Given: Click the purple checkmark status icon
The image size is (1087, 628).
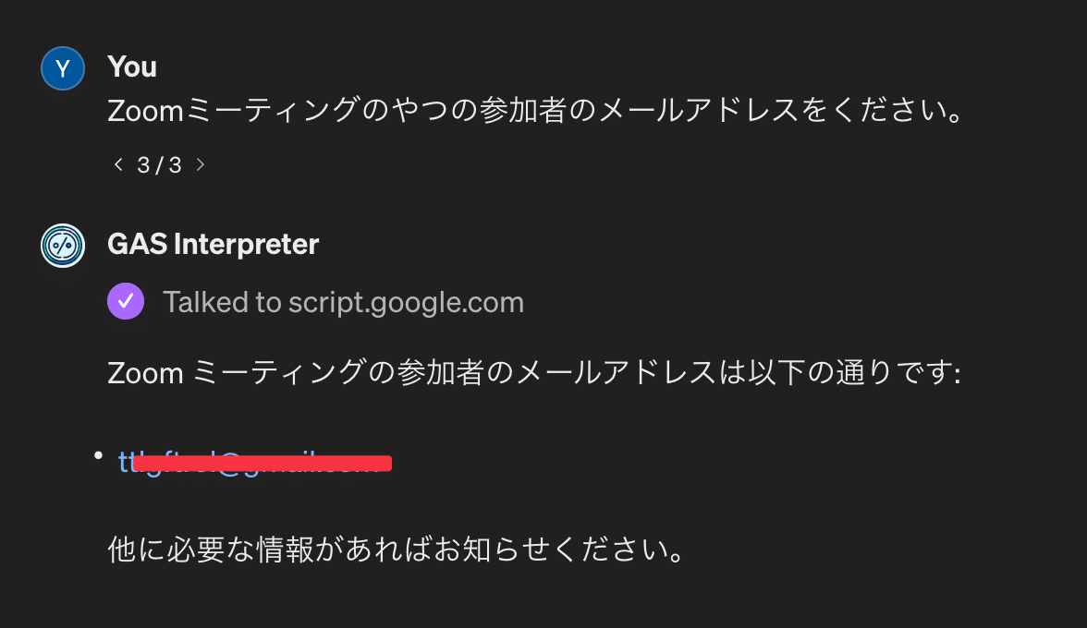Looking at the screenshot, I should (x=126, y=301).
